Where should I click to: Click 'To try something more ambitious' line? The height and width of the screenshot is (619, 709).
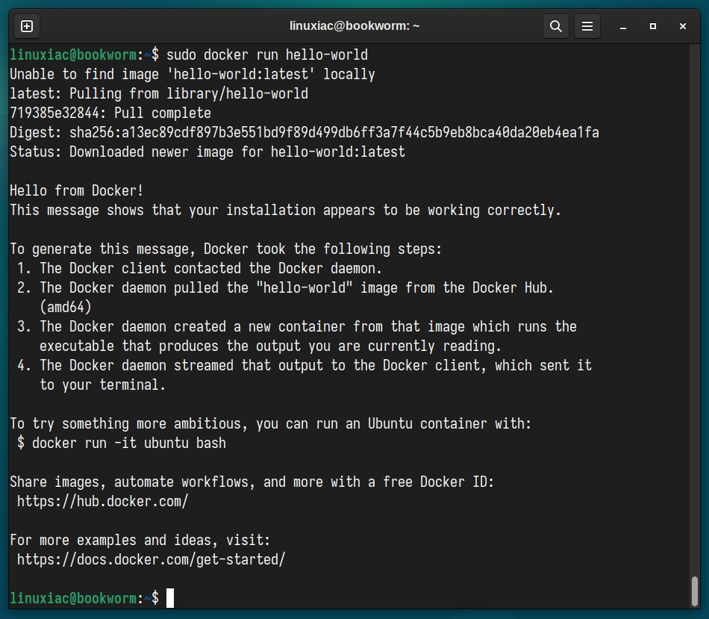[x=270, y=423]
